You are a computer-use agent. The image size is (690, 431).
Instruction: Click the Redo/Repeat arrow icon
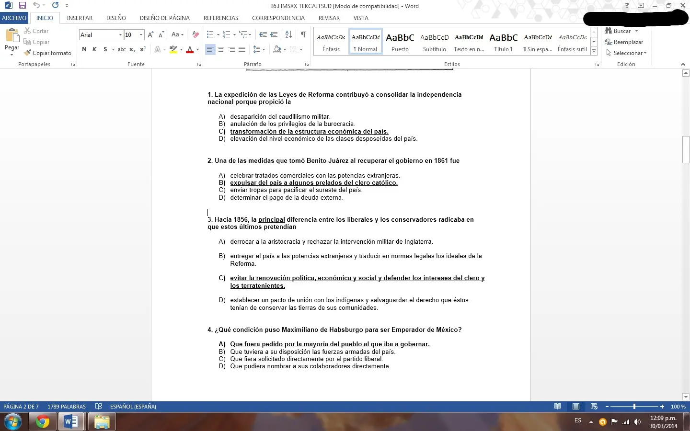[x=55, y=6]
